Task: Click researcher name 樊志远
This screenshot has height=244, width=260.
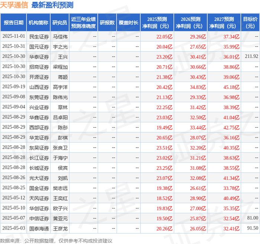Action: coord(60,188)
